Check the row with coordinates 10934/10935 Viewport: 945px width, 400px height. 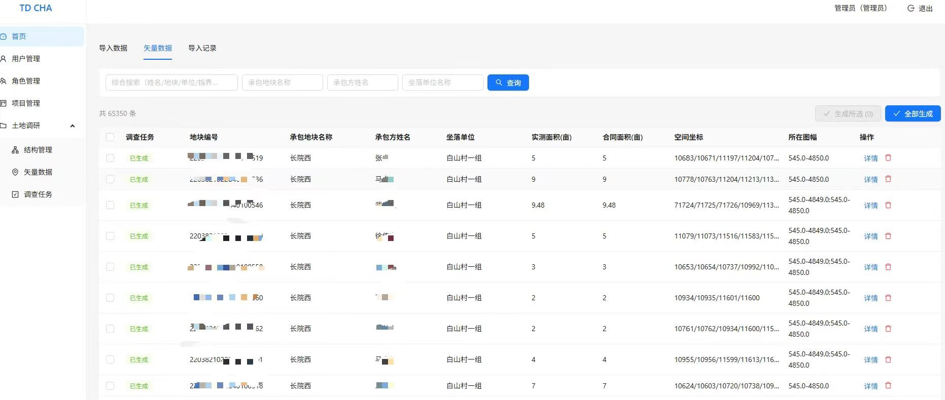click(x=110, y=298)
